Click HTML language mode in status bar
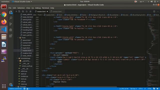The image size is (160, 90). point(149,89)
